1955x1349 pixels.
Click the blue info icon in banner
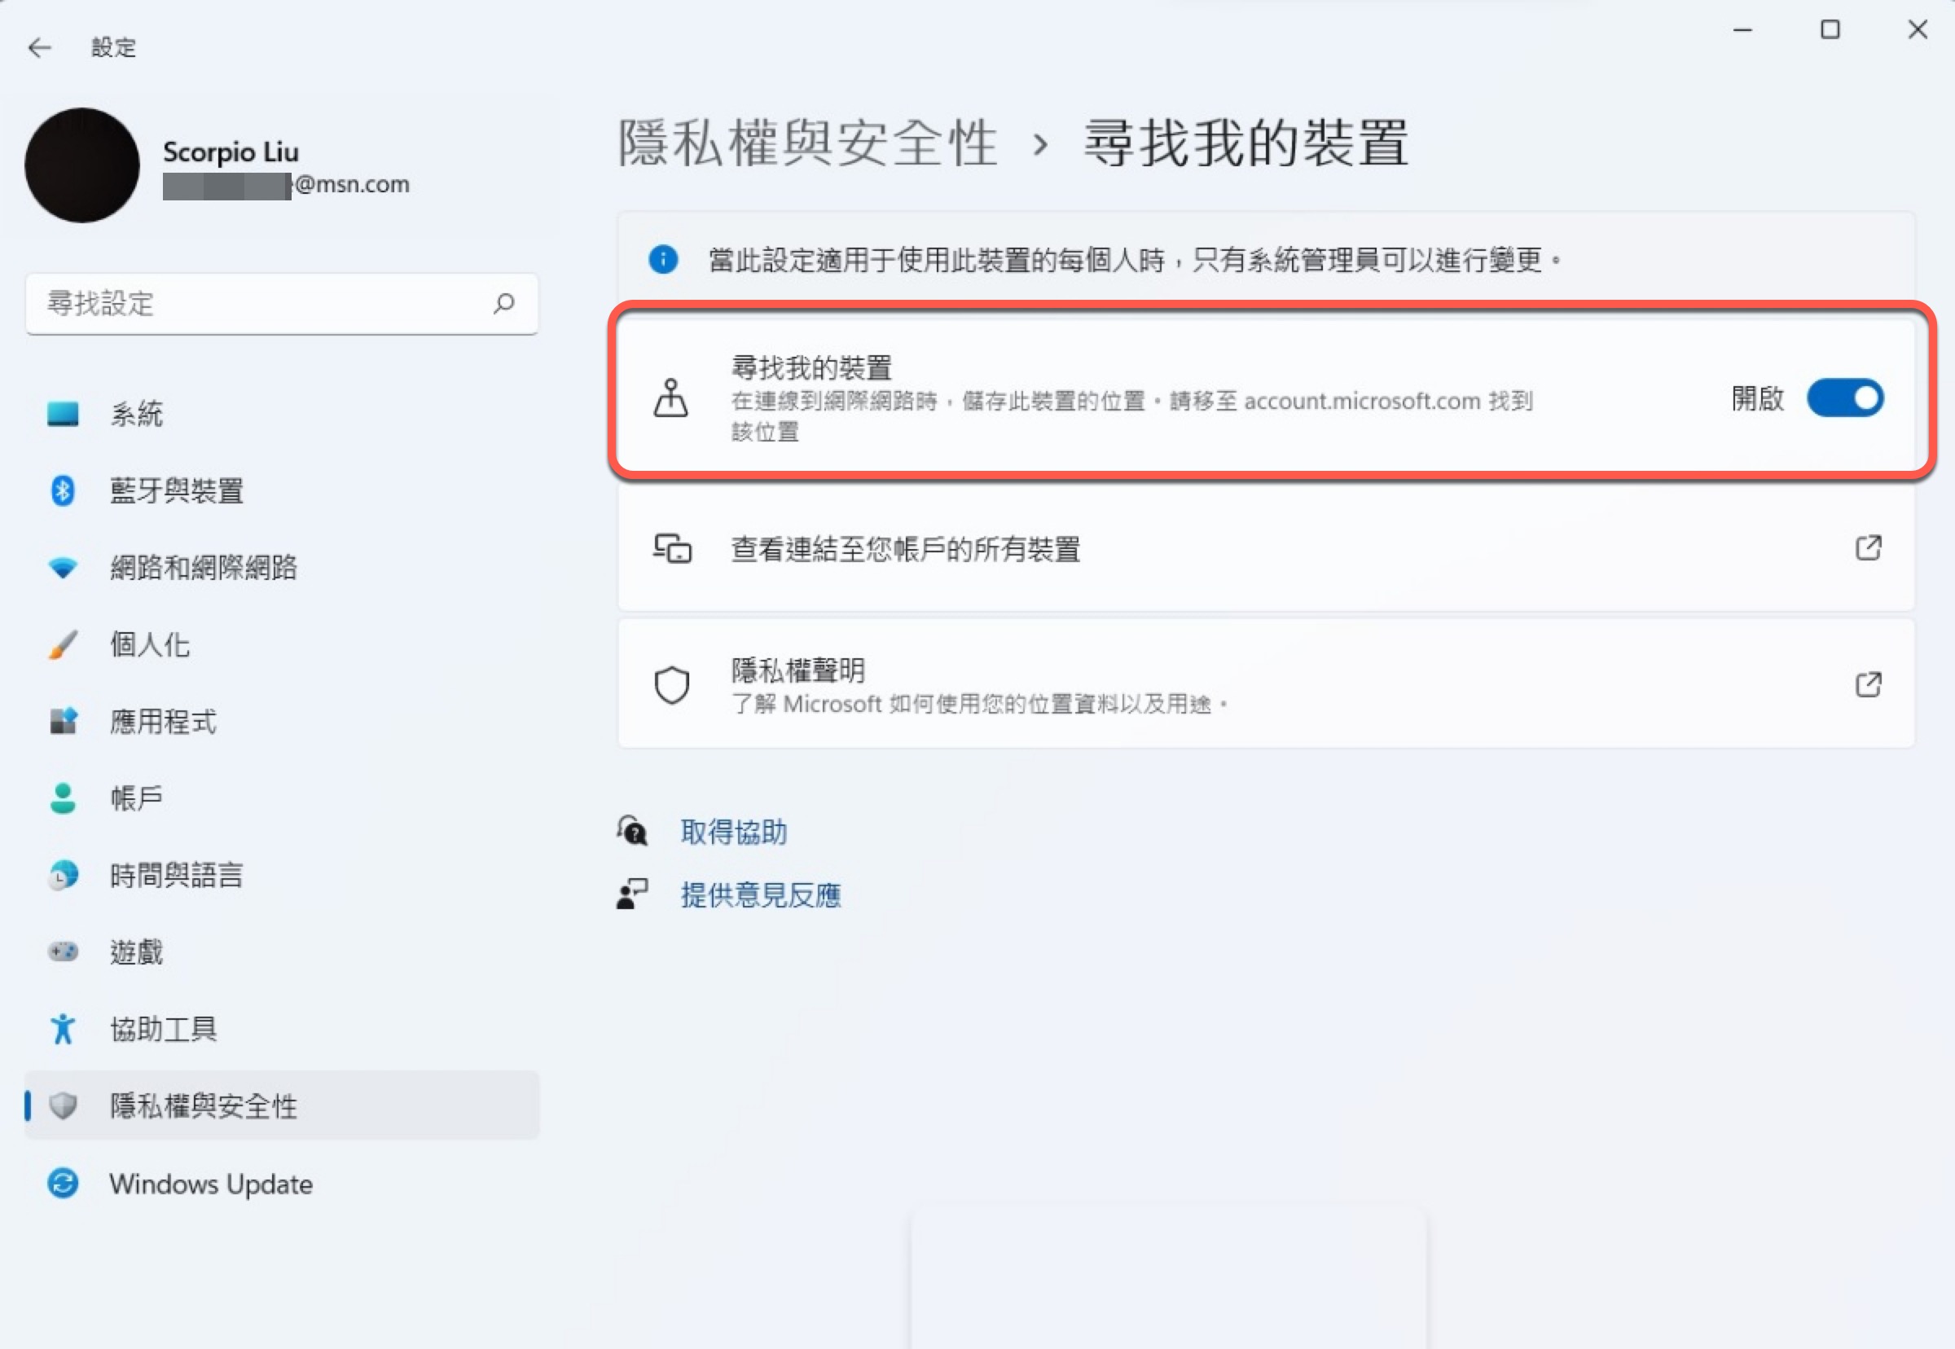click(x=662, y=260)
